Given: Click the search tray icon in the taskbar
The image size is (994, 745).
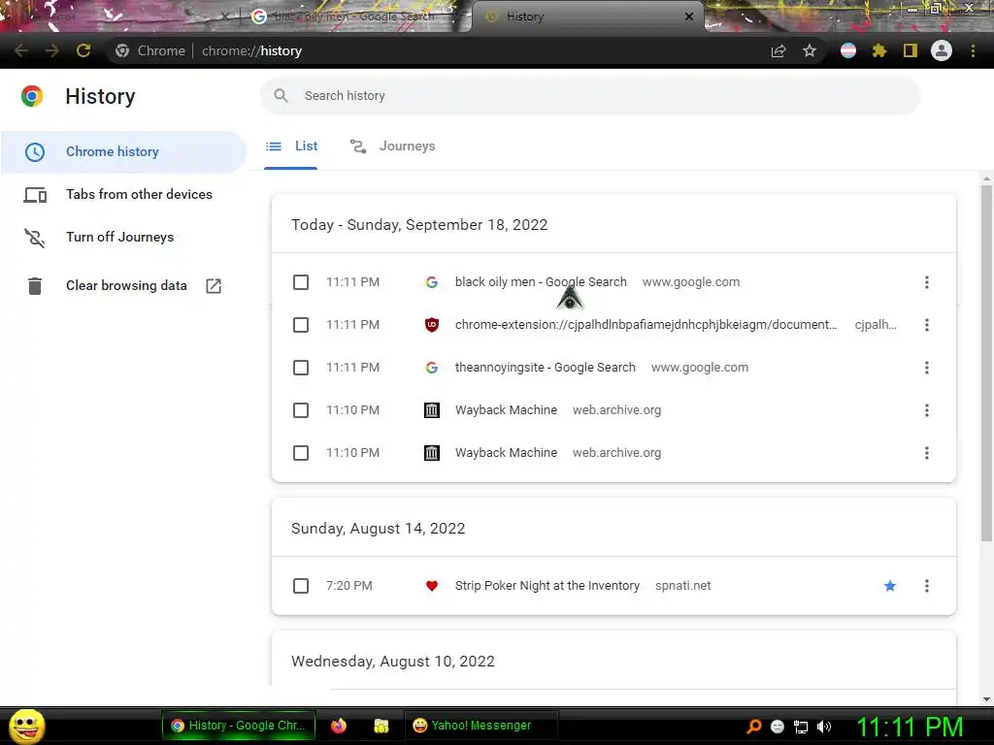Looking at the screenshot, I should (x=754, y=726).
